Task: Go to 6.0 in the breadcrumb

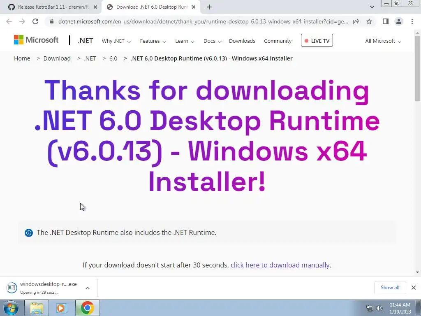Action: [113, 58]
